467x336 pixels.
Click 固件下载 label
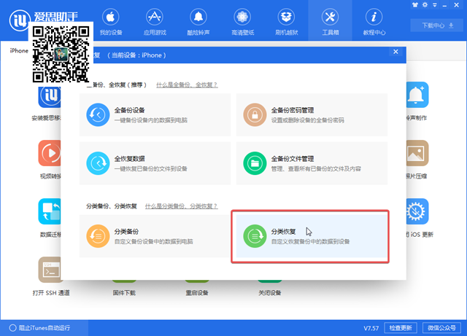point(124,293)
